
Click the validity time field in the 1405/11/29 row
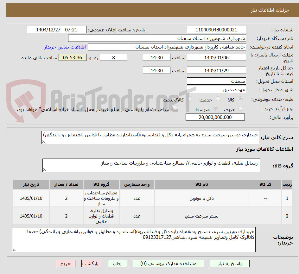pyautogui.click(x=156, y=70)
